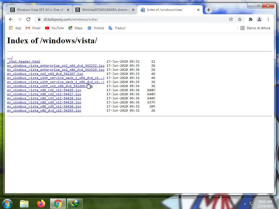Switch to Windows Vista SP2 All in One tab
The height and width of the screenshot is (209, 279).
[x=40, y=10]
